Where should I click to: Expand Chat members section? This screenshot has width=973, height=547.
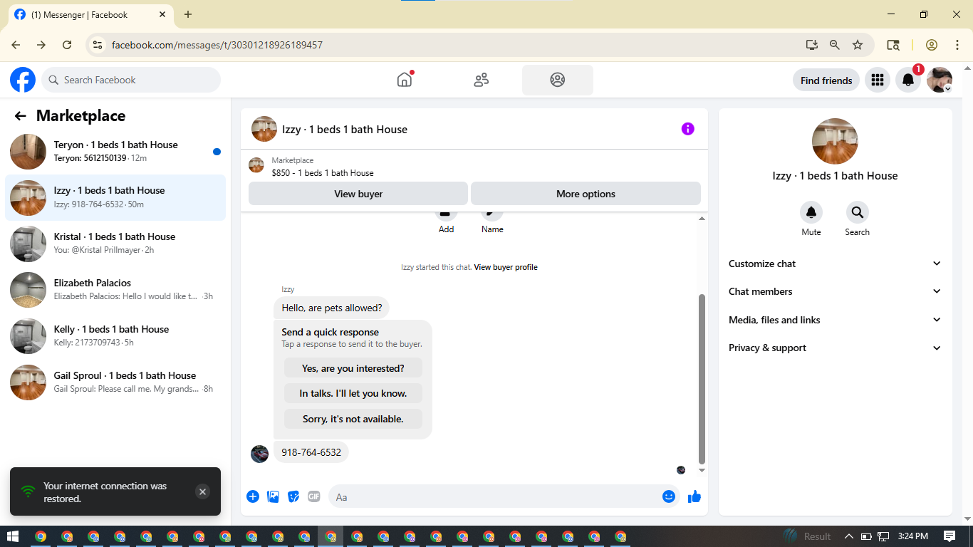click(x=836, y=291)
